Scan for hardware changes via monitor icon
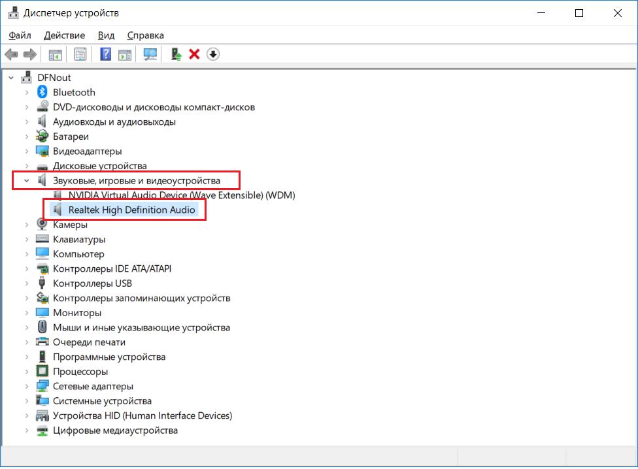 pyautogui.click(x=150, y=54)
